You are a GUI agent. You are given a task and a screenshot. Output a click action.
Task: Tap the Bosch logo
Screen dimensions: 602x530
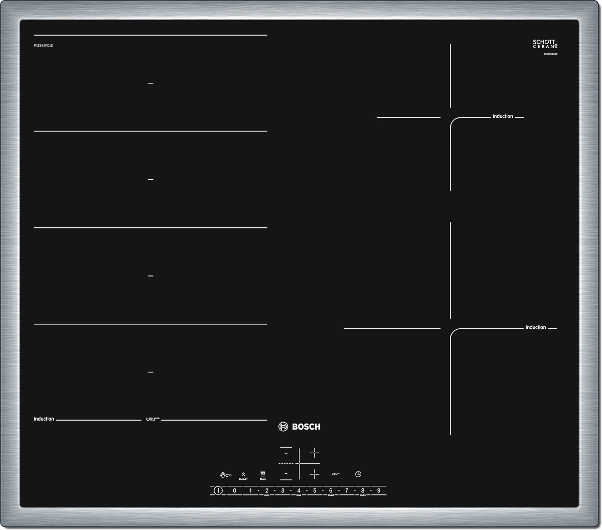(299, 427)
